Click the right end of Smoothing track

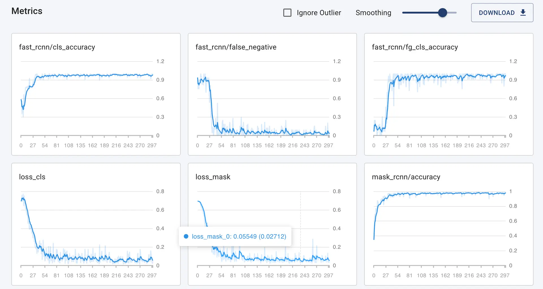456,13
